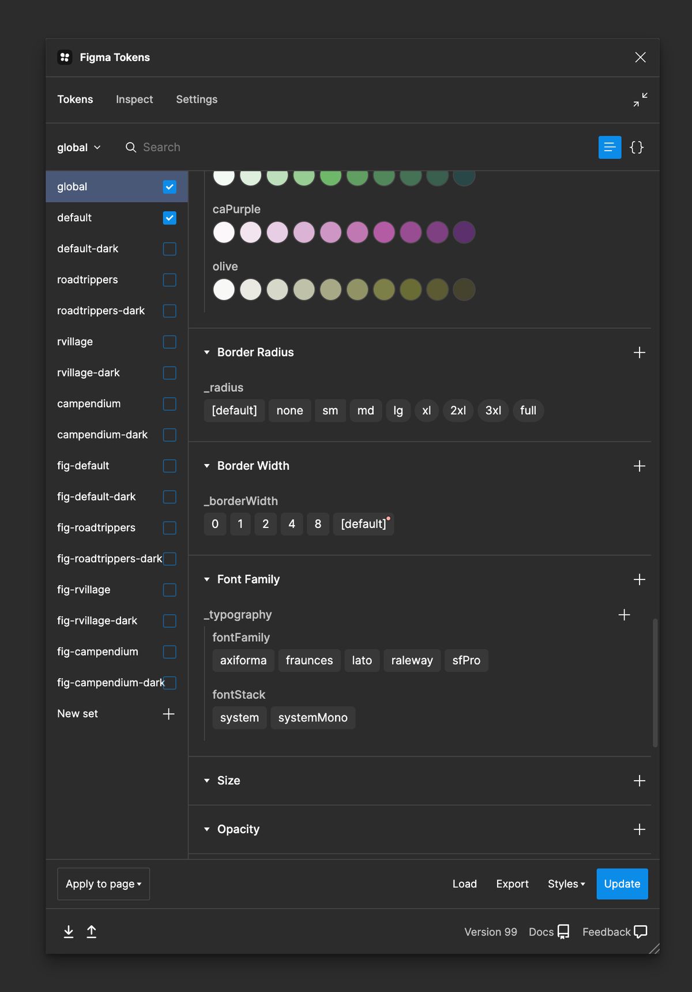Collapse the Border Radius section
Viewport: 692px width, 992px height.
click(x=206, y=353)
